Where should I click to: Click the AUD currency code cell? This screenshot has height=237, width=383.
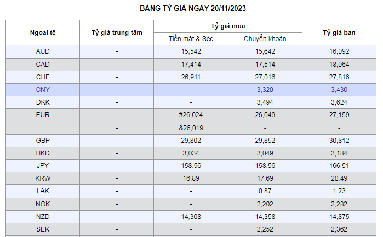pyautogui.click(x=42, y=51)
